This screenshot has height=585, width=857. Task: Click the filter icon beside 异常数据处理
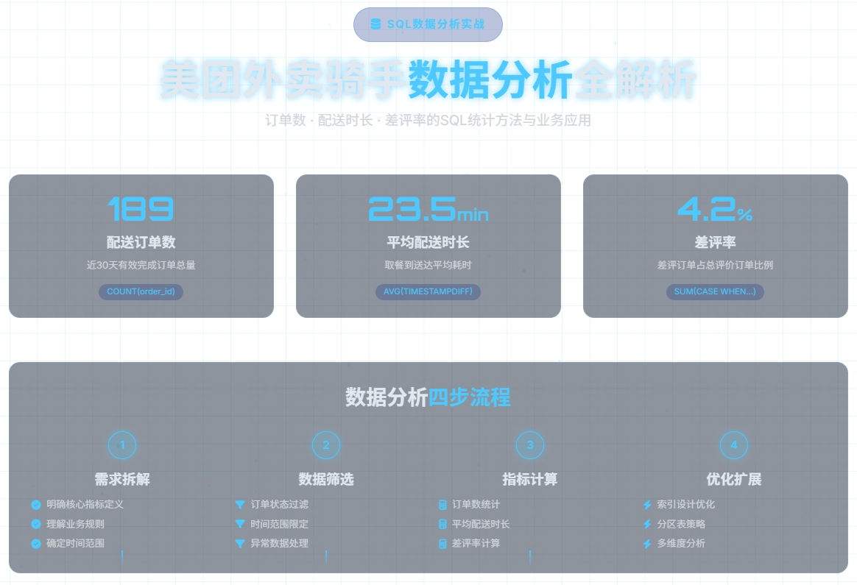pyautogui.click(x=239, y=544)
